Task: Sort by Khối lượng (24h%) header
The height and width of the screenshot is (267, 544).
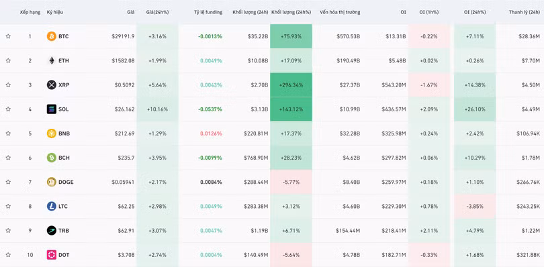Action: point(291,12)
